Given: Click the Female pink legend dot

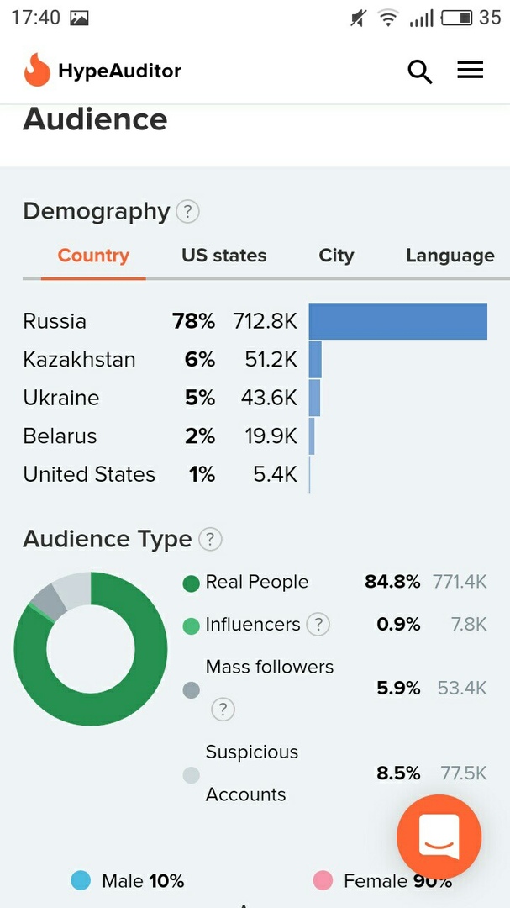Looking at the screenshot, I should pyautogui.click(x=323, y=881).
